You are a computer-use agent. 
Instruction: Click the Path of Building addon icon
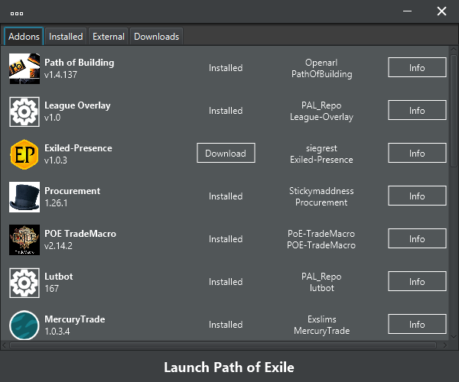tap(24, 69)
